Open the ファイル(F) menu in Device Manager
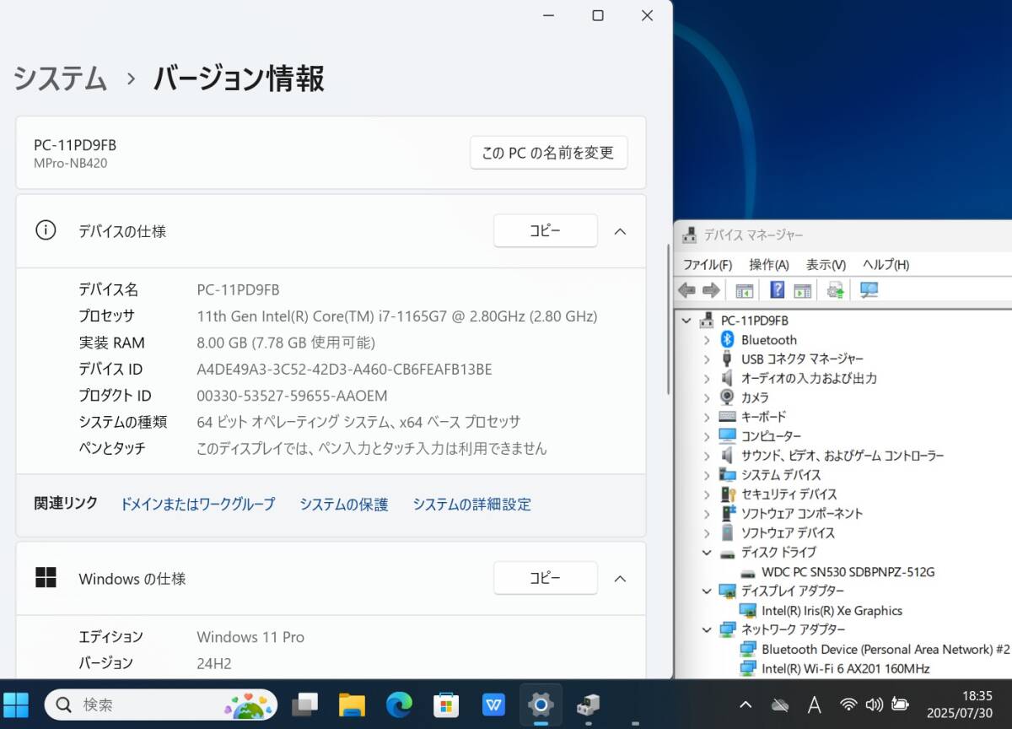Screen dimensions: 1012x729 [708, 264]
